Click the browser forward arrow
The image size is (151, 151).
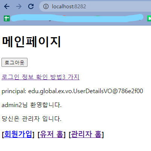[x=19, y=6]
